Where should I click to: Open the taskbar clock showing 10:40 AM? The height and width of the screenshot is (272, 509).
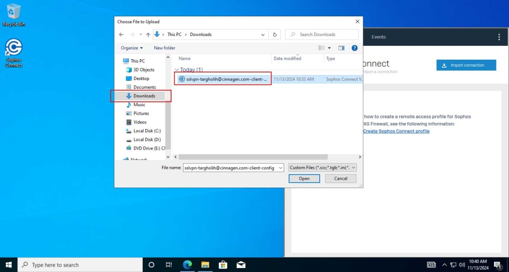pyautogui.click(x=478, y=265)
